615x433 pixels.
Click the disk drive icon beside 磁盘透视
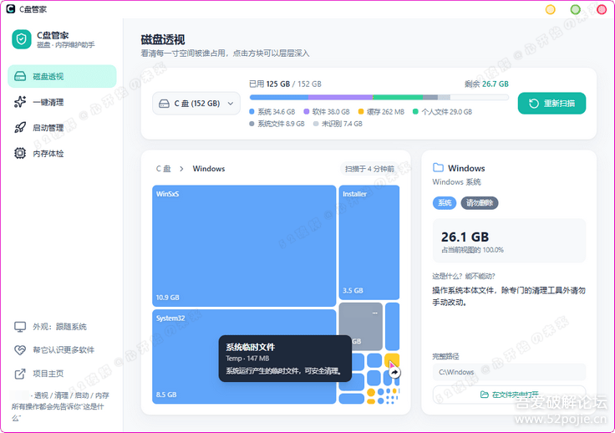tap(20, 76)
